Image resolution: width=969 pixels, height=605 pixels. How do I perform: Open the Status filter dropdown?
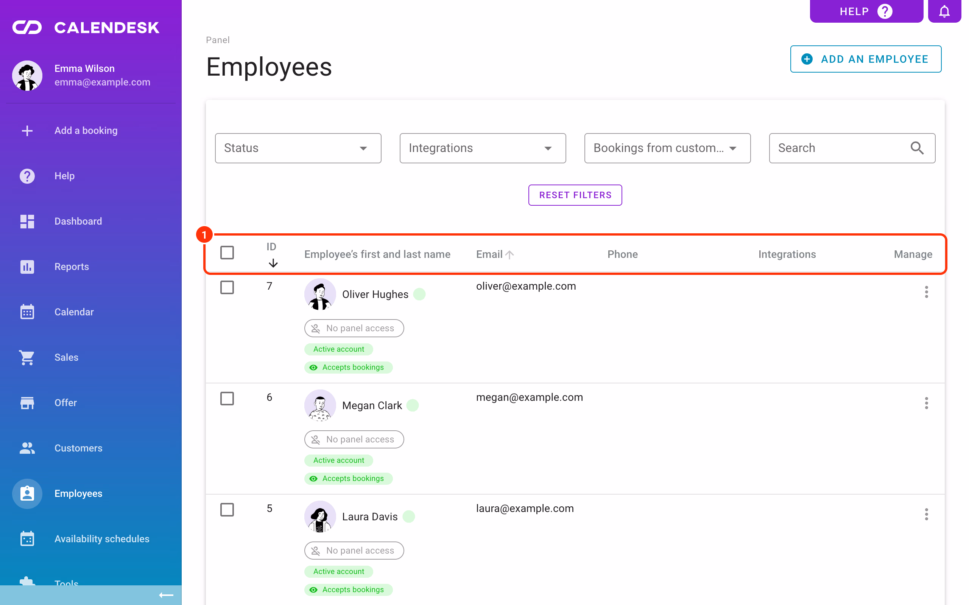[x=298, y=148]
